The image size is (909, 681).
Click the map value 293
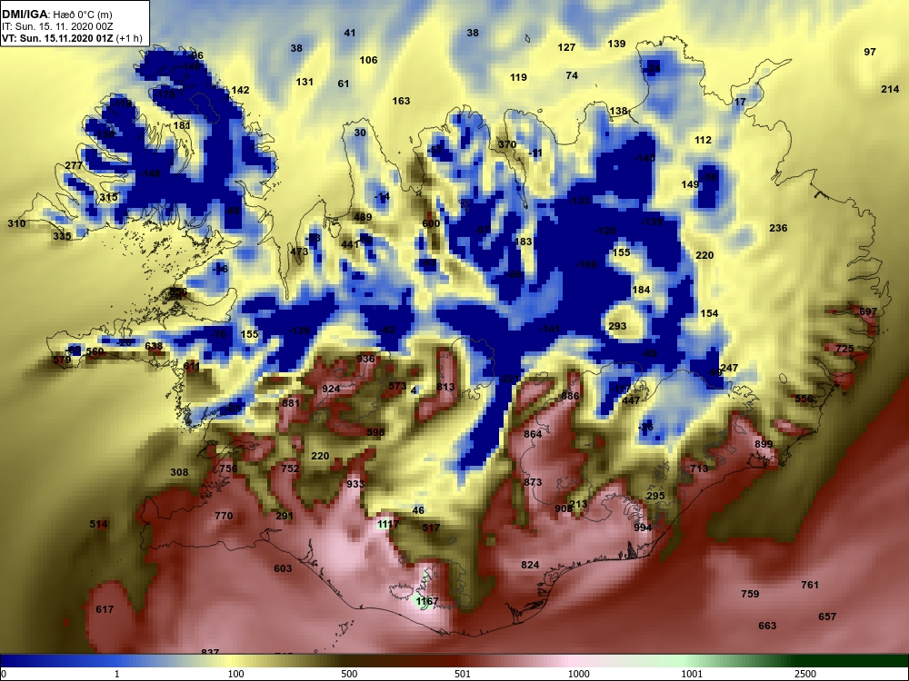[x=617, y=326]
